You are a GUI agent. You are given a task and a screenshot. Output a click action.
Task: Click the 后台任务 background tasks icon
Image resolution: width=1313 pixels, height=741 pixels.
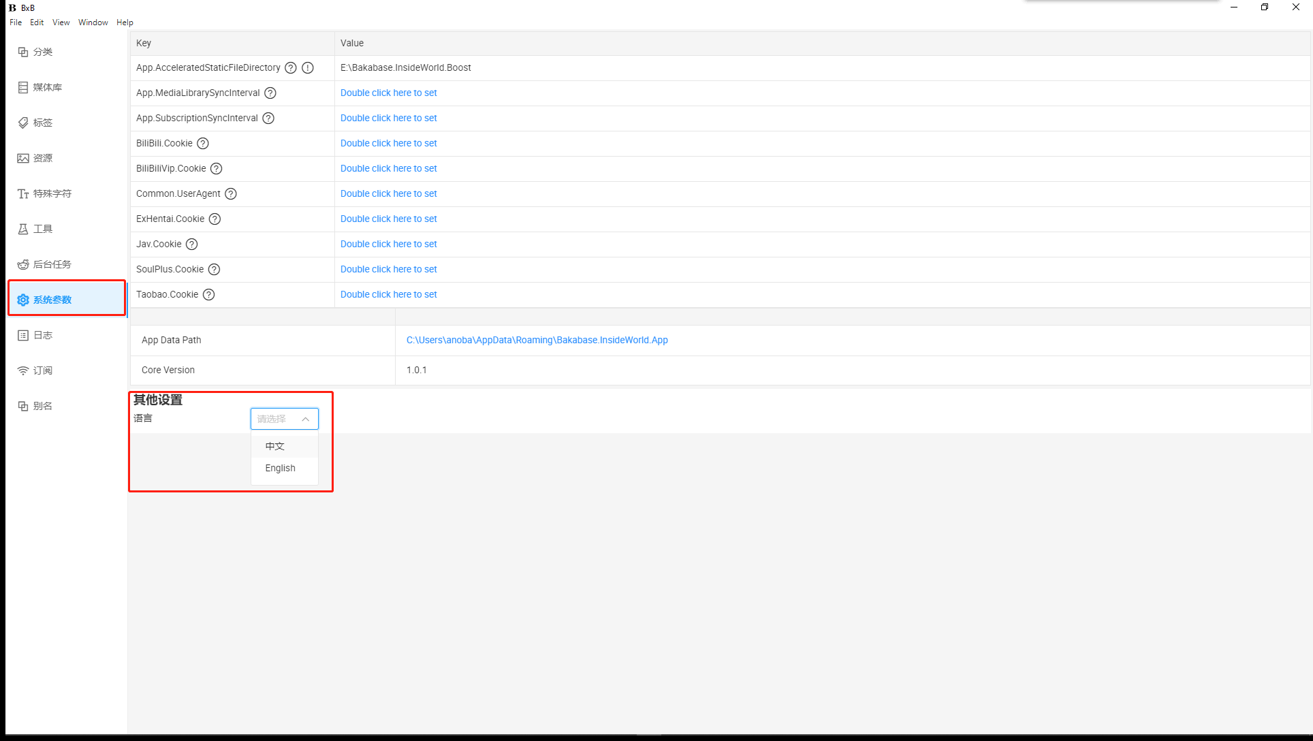click(23, 264)
